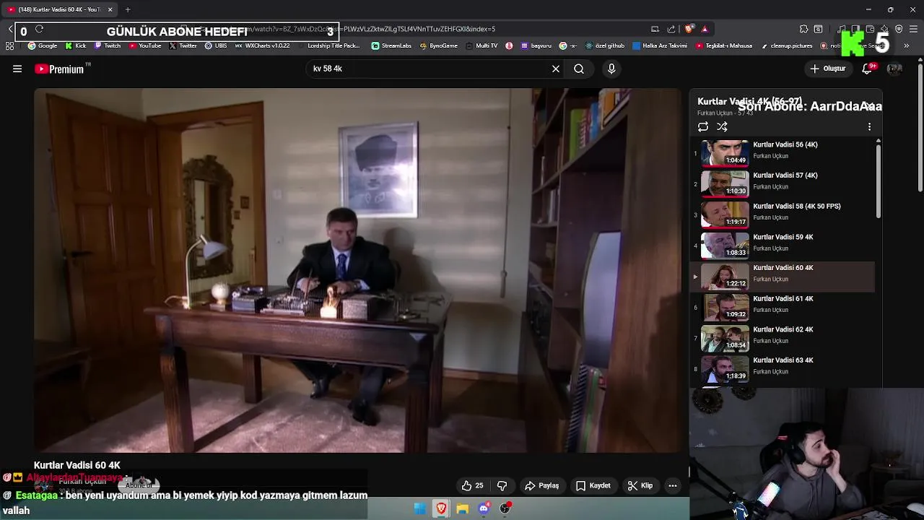Click the playlist panel scrollbar
This screenshot has height=520, width=924.
[x=879, y=181]
